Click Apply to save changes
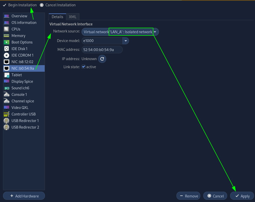255x202 pixels. click(x=242, y=196)
